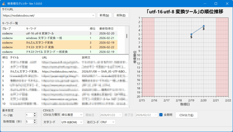Click 説明文 column header
The image size is (233, 132).
click(105, 57)
